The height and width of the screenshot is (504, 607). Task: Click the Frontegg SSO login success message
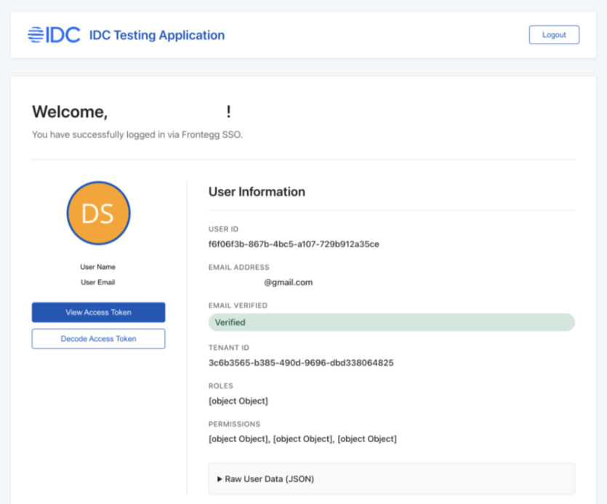137,135
